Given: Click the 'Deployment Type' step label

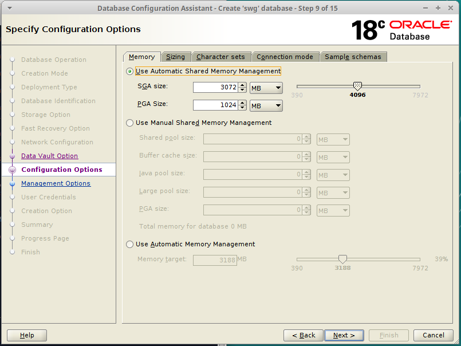Looking at the screenshot, I should click(49, 88).
